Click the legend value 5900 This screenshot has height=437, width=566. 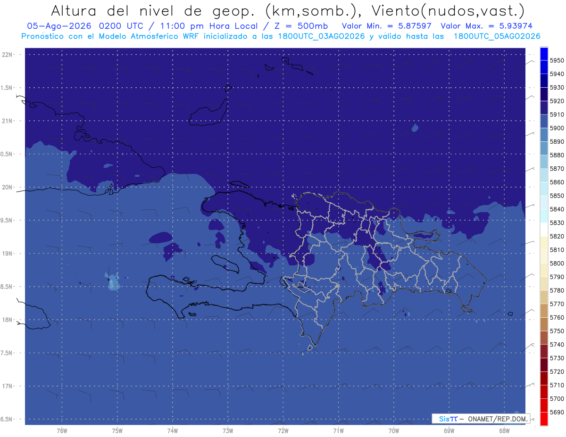(x=557, y=128)
